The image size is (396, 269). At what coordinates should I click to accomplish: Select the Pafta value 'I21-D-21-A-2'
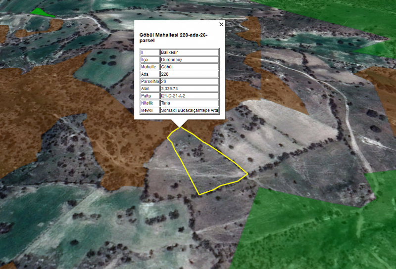click(190, 96)
